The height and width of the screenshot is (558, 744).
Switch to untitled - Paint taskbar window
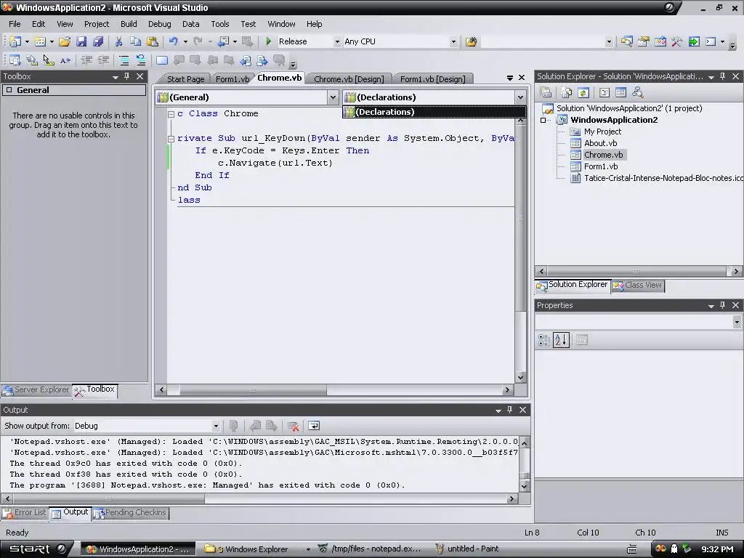click(x=466, y=549)
